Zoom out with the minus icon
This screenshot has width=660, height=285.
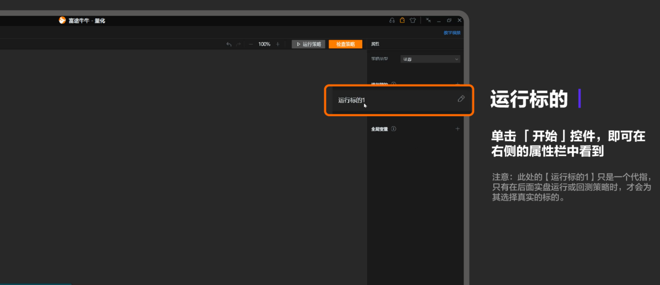click(x=251, y=44)
